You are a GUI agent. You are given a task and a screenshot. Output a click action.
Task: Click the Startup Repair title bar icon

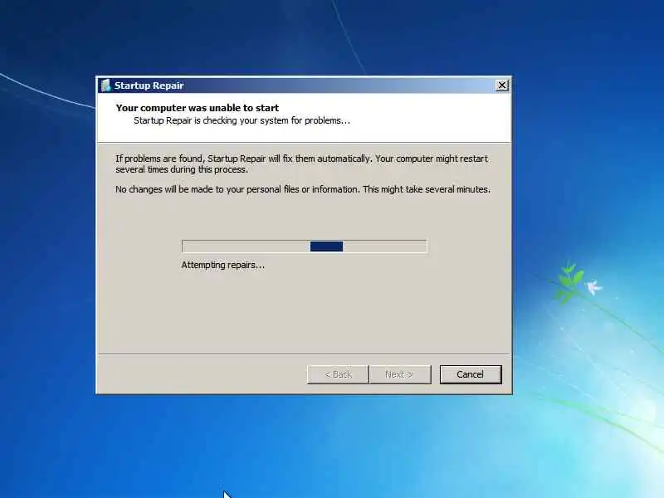click(x=105, y=85)
